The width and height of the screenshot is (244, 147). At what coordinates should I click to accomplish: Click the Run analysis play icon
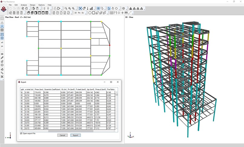coord(59,8)
